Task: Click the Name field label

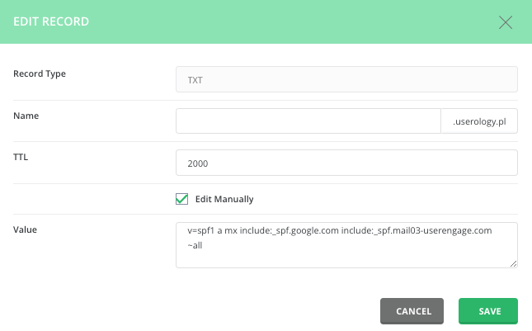Action: pyautogui.click(x=26, y=116)
